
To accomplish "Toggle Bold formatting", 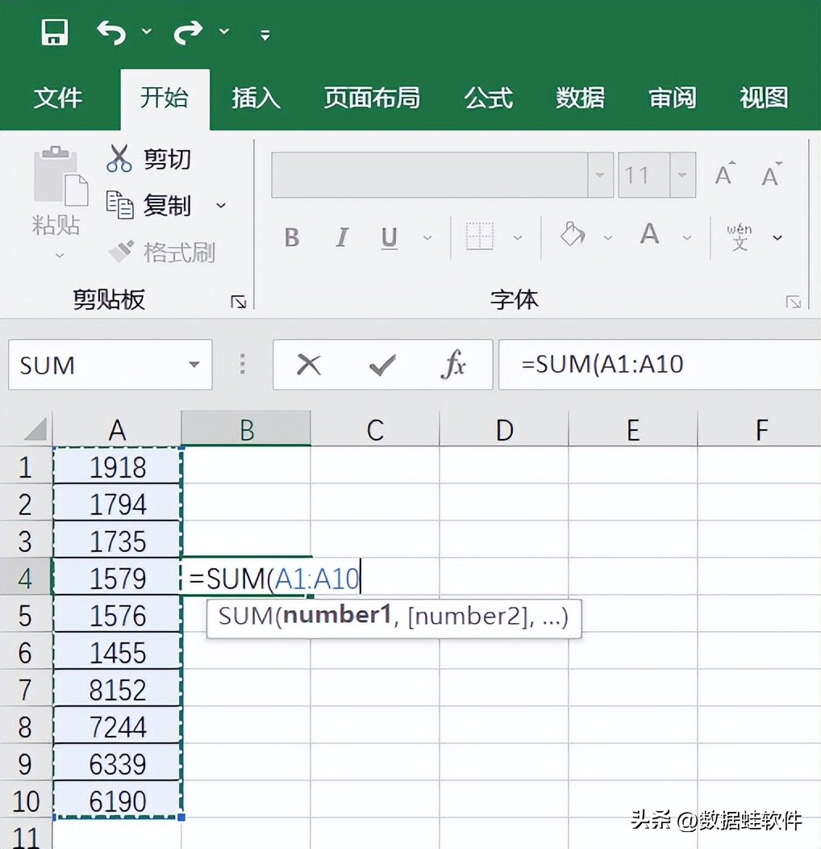I will pyautogui.click(x=292, y=237).
